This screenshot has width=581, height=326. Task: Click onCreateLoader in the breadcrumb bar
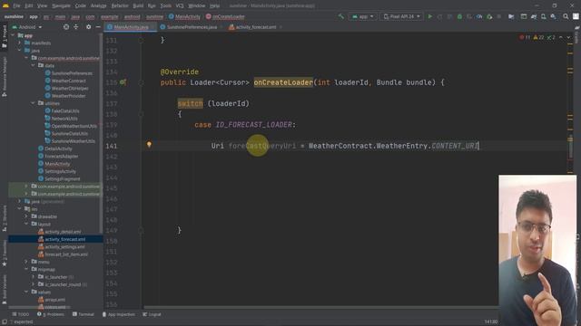225,16
